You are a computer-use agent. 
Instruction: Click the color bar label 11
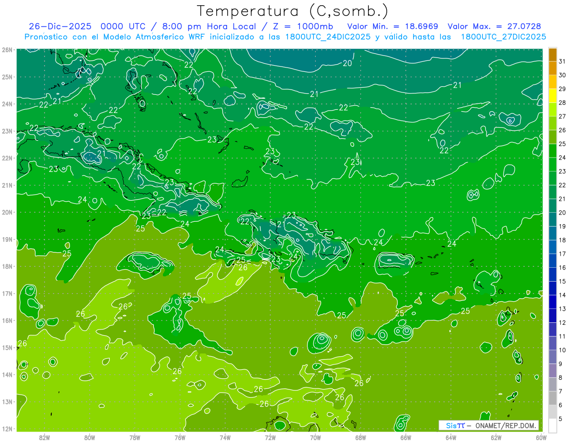coord(562,336)
